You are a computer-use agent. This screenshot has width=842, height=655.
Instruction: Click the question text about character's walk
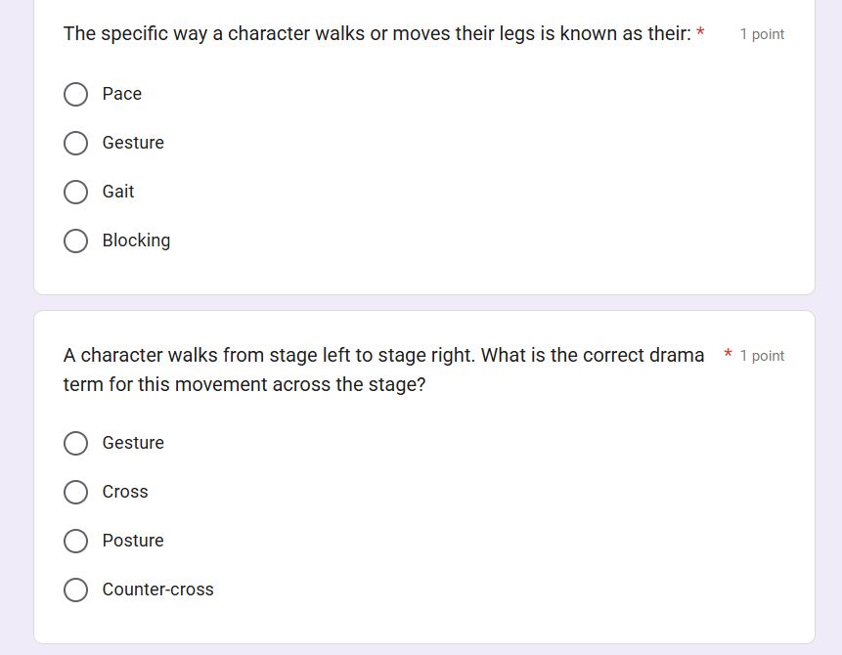(x=377, y=34)
